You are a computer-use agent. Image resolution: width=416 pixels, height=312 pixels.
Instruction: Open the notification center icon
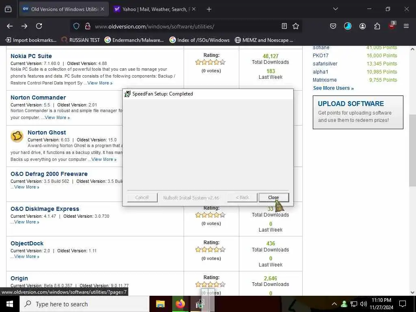coord(403,304)
